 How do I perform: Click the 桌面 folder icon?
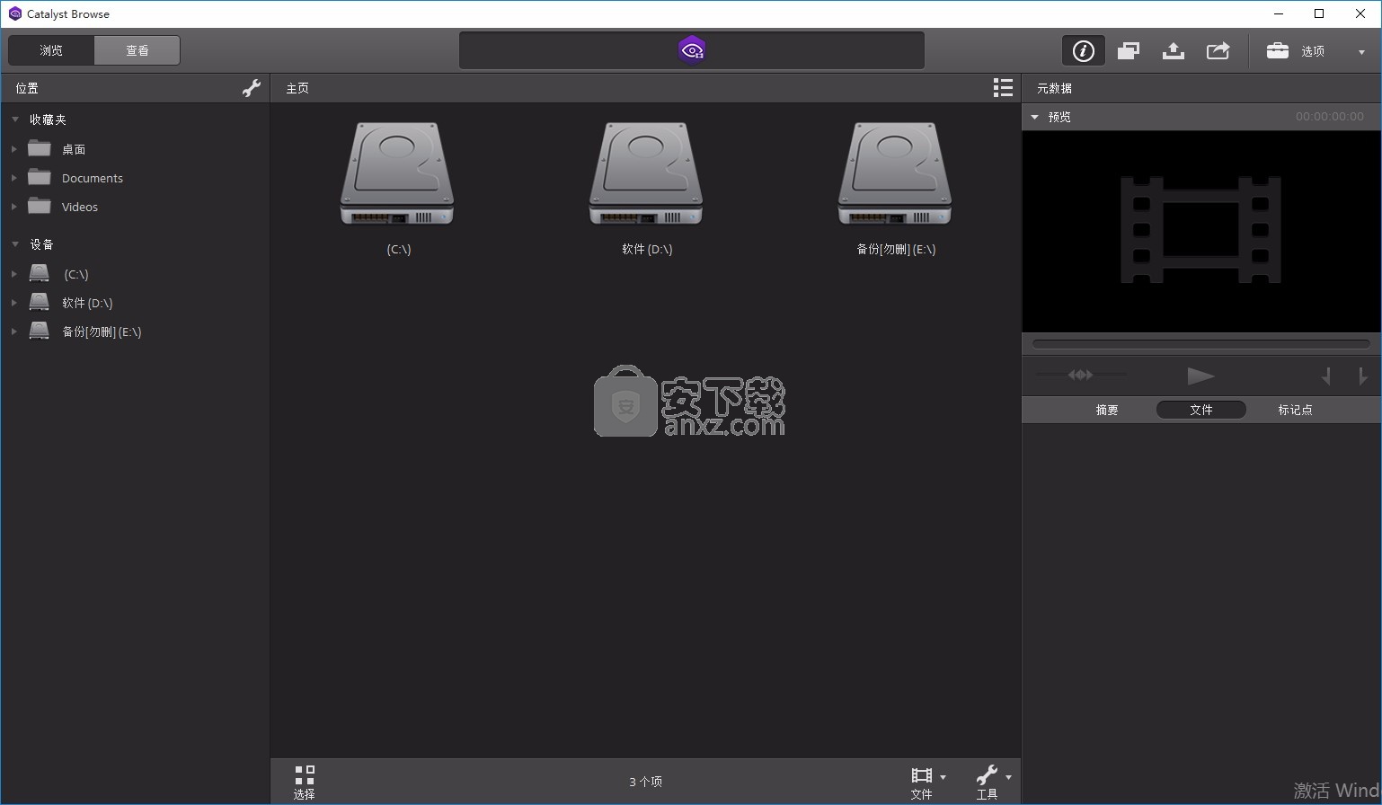point(40,148)
